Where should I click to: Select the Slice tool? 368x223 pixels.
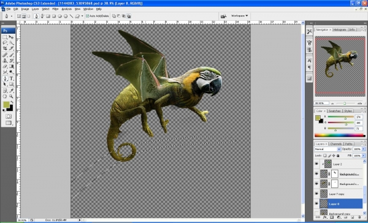(11, 48)
